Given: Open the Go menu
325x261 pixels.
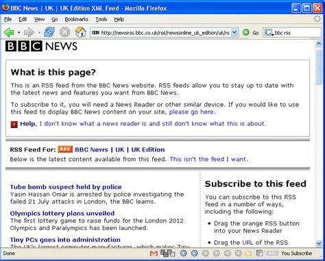Looking at the screenshot, I should pyautogui.click(x=55, y=19).
